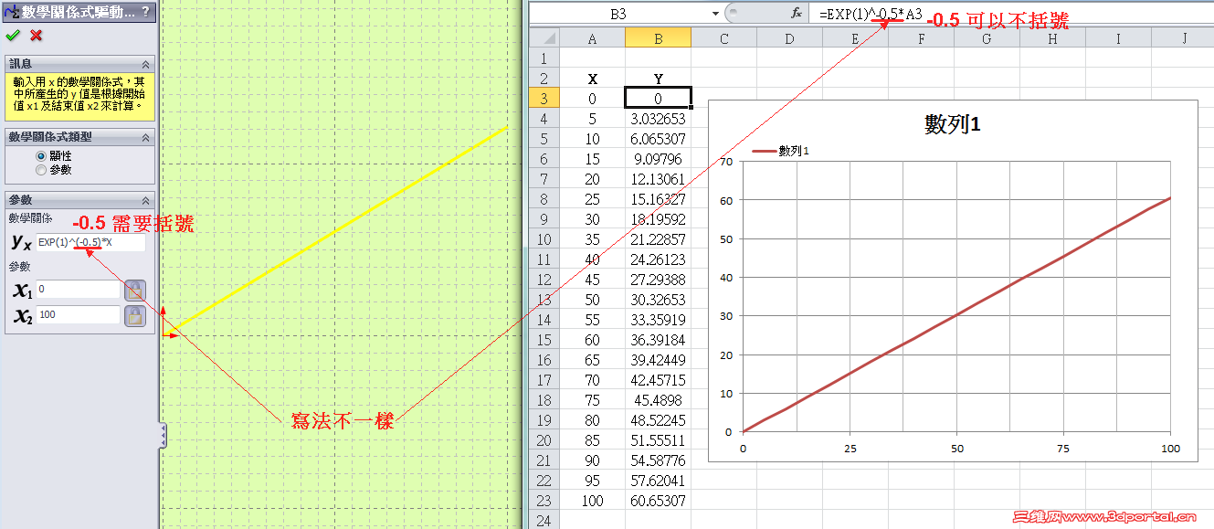Lock the x2 end value

135,316
